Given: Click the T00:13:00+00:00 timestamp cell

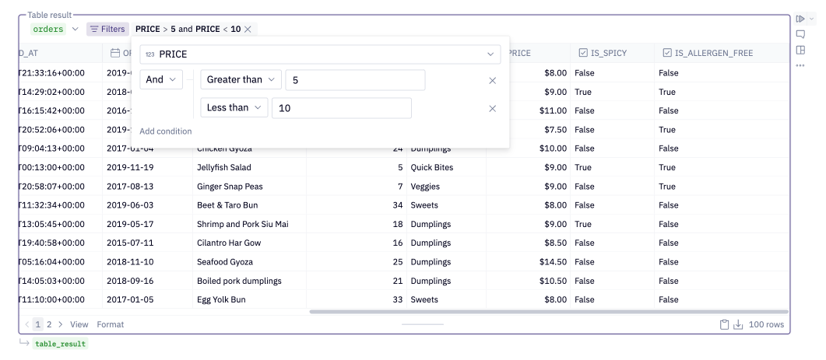Looking at the screenshot, I should click(x=61, y=167).
